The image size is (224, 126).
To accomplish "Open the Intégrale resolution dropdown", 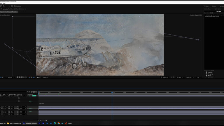I will 11,77.
